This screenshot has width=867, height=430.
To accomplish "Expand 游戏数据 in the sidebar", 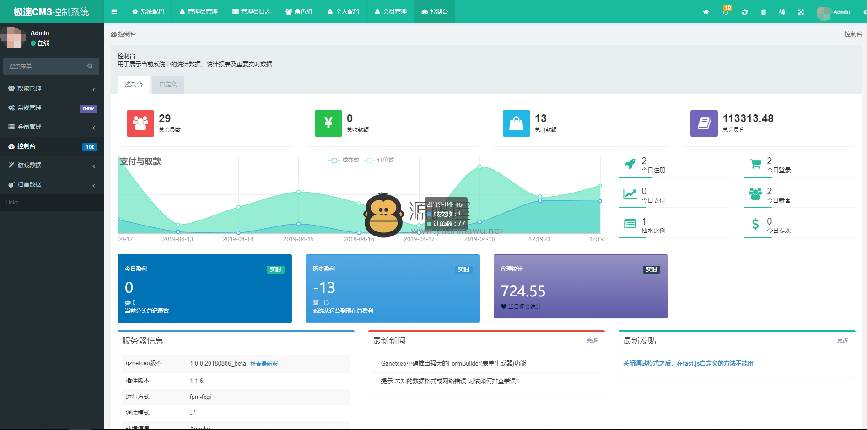I will tap(52, 165).
